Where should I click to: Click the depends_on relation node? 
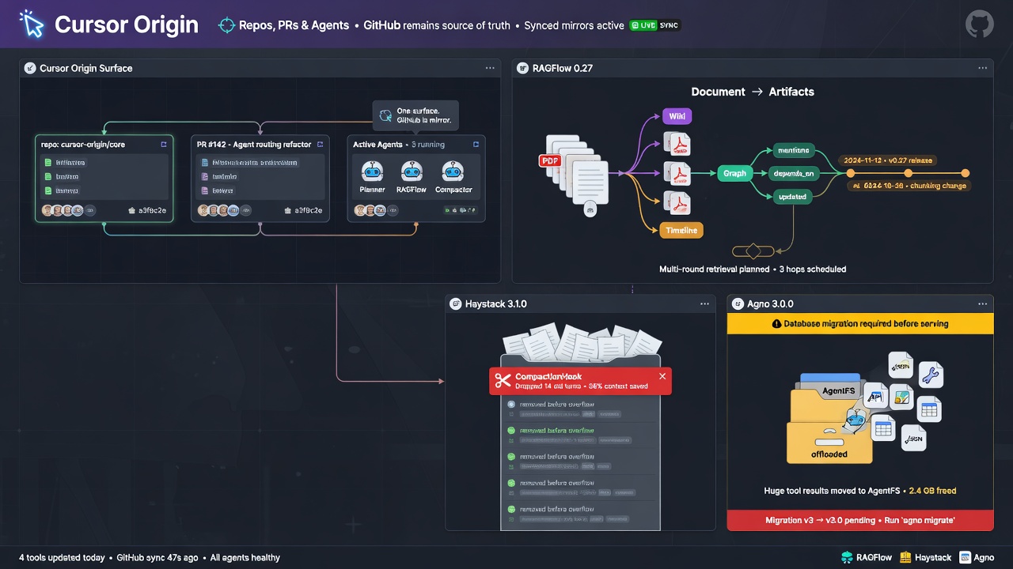click(x=792, y=173)
